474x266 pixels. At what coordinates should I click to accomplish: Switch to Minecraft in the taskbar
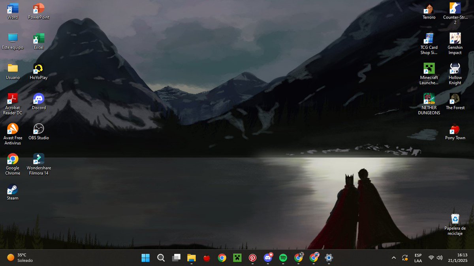[x=237, y=258]
